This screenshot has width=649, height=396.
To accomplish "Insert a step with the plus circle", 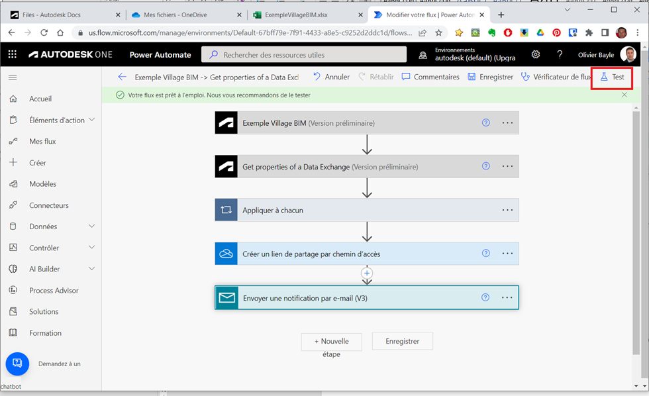I will click(367, 273).
